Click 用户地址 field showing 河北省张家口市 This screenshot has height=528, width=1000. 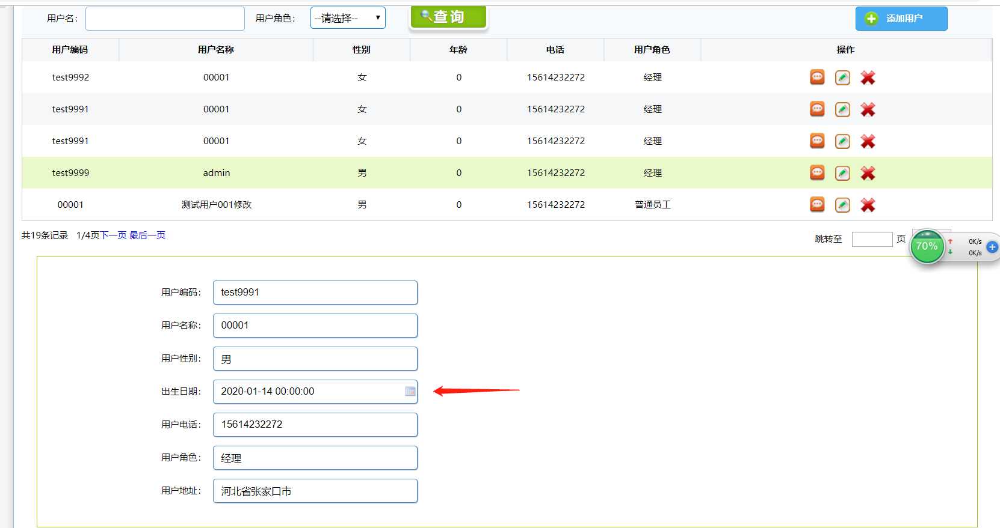click(315, 491)
